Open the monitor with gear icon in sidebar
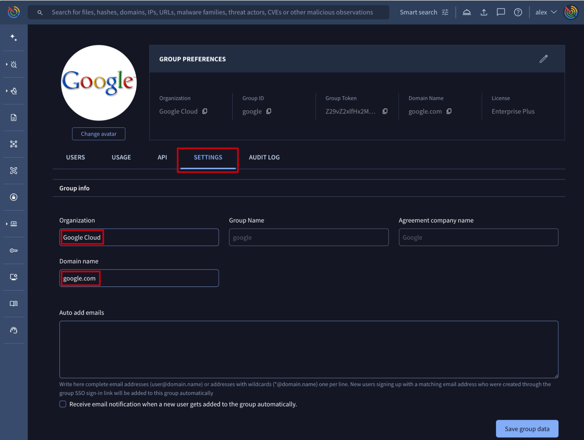 pos(14,277)
